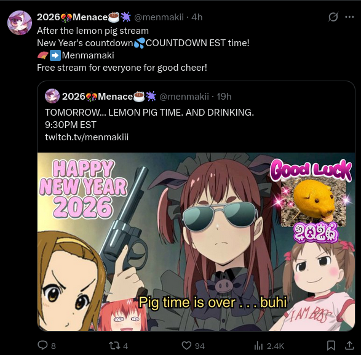Open the Happy New Year 2026 image
Viewport: 361px width, 355px height.
coord(196,242)
